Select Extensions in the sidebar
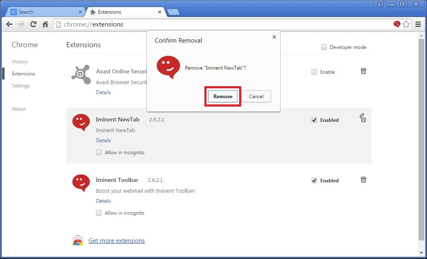This screenshot has width=427, height=259. click(24, 74)
